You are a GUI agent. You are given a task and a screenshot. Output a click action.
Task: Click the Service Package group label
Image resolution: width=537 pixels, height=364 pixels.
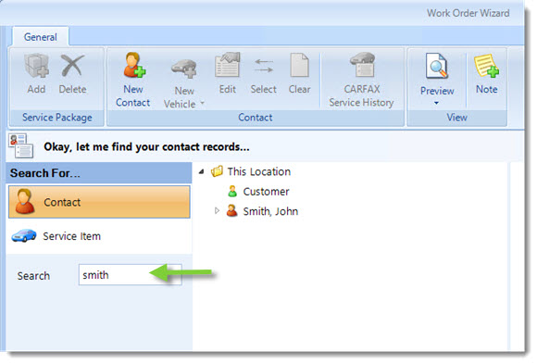coord(57,118)
